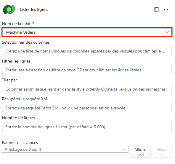Expand the Machine Orders table chevron
Image resolution: width=175 pixels, height=164 pixels.
[167, 32]
